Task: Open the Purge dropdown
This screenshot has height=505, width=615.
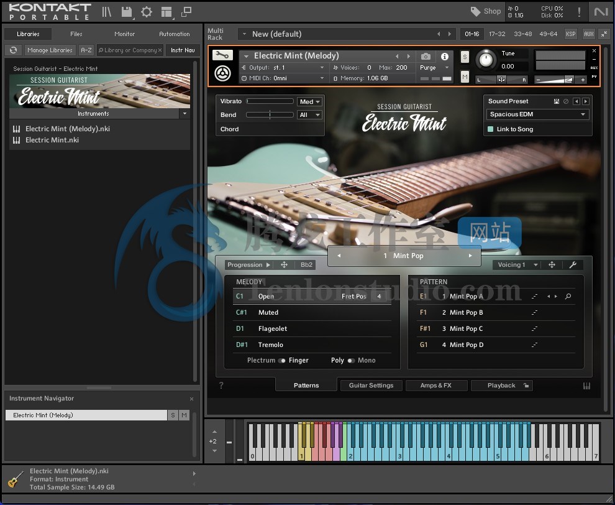Action: (434, 68)
